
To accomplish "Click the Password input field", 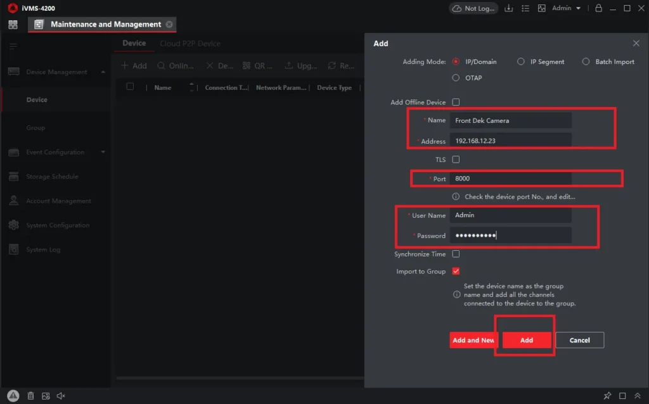I will (x=510, y=236).
